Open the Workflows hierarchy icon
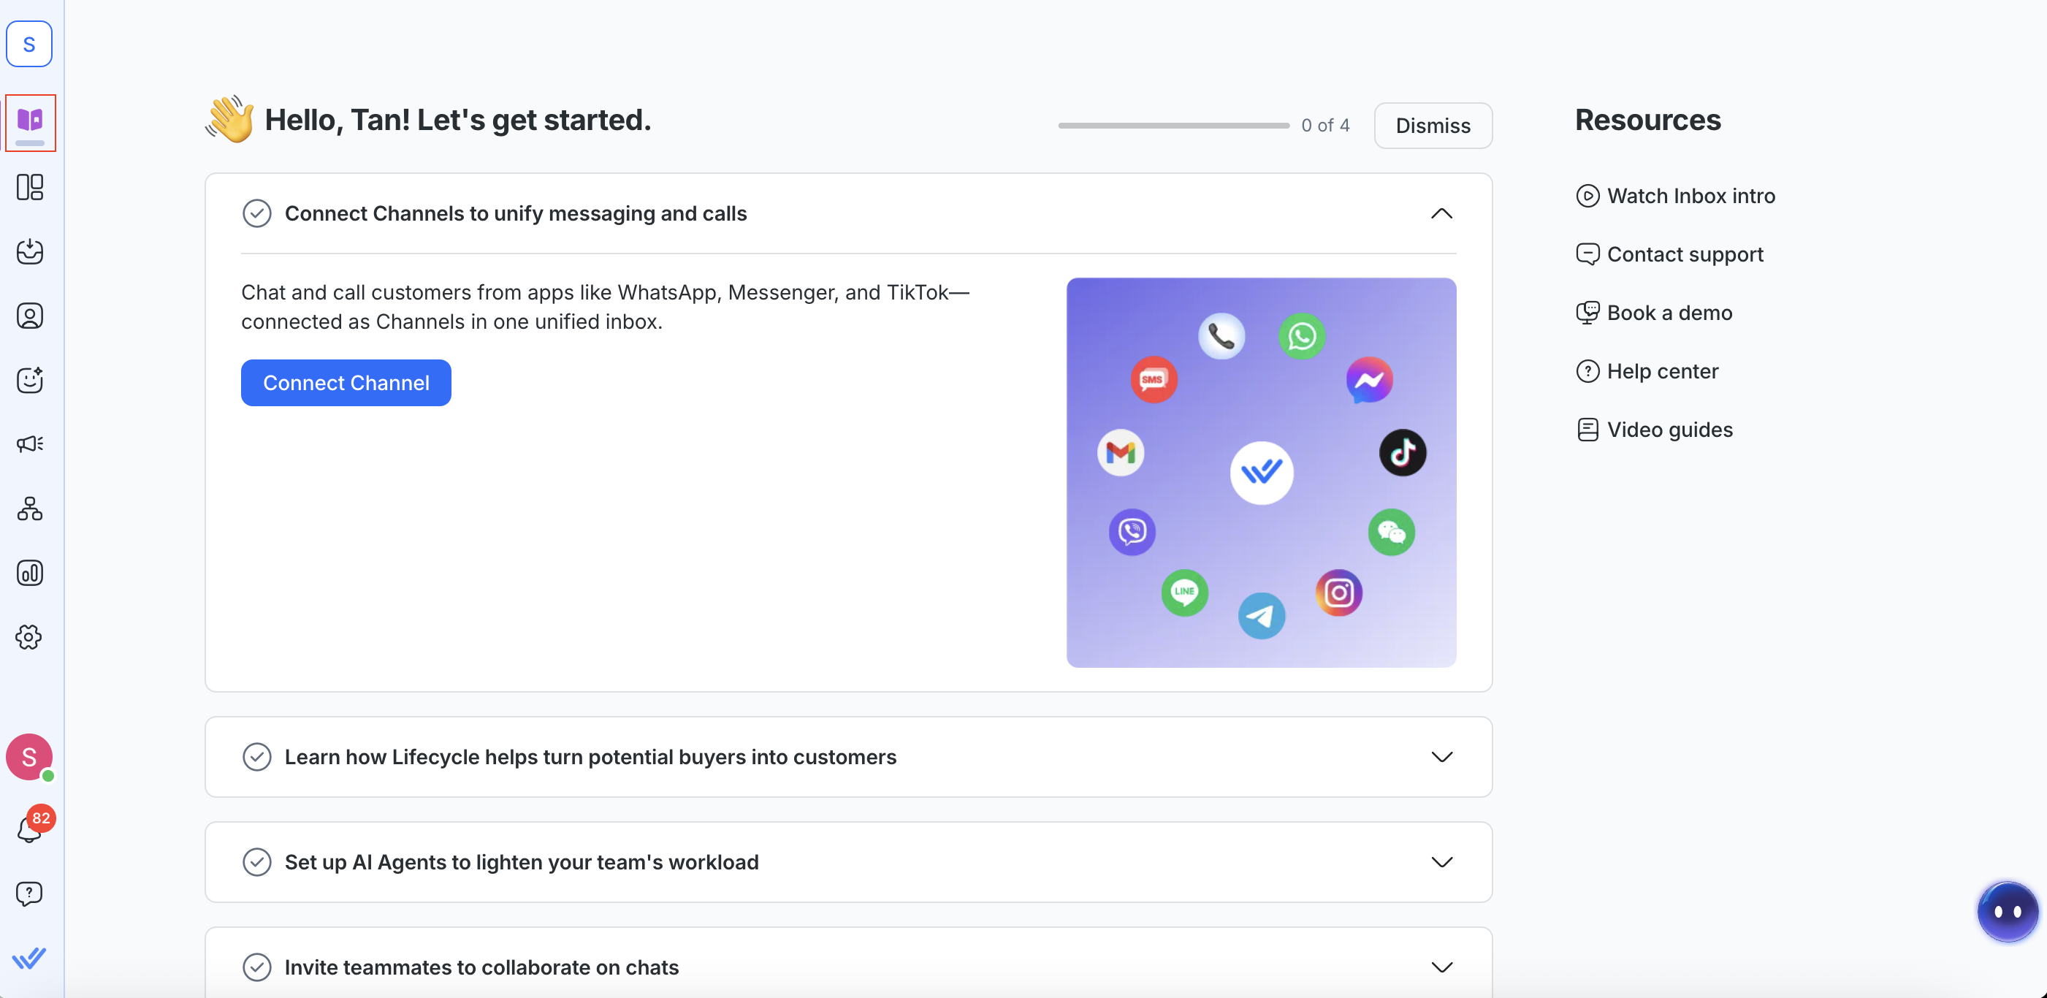Viewport: 2047px width, 998px height. [29, 508]
